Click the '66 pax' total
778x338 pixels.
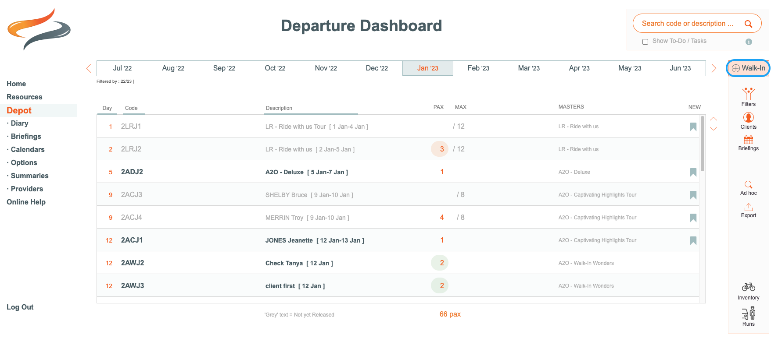[450, 314]
